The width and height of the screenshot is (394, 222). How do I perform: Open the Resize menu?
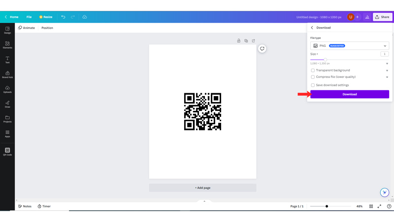(46, 17)
